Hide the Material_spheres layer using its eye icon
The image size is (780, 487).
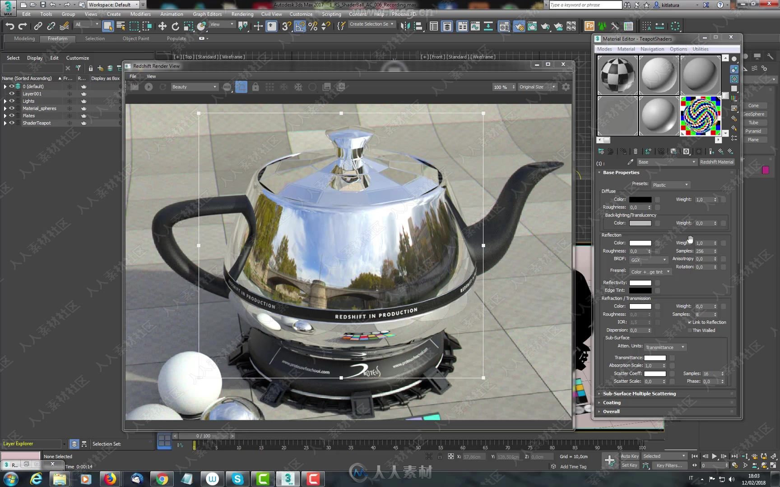pos(12,108)
